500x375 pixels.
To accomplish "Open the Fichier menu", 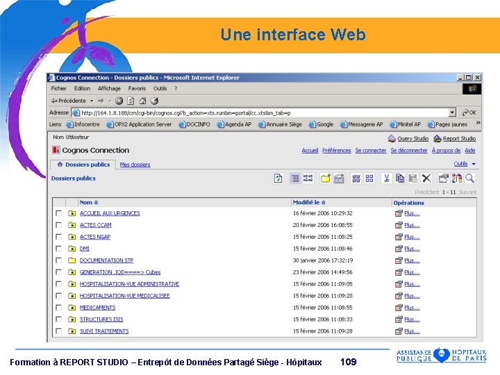I will 58,89.
